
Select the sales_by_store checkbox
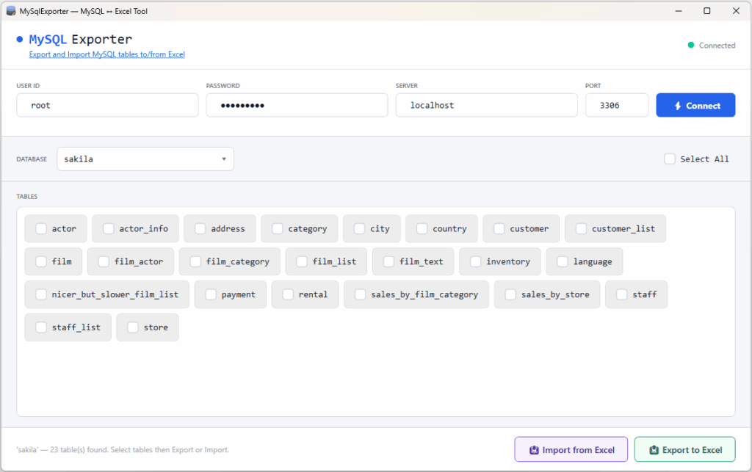[x=511, y=294]
